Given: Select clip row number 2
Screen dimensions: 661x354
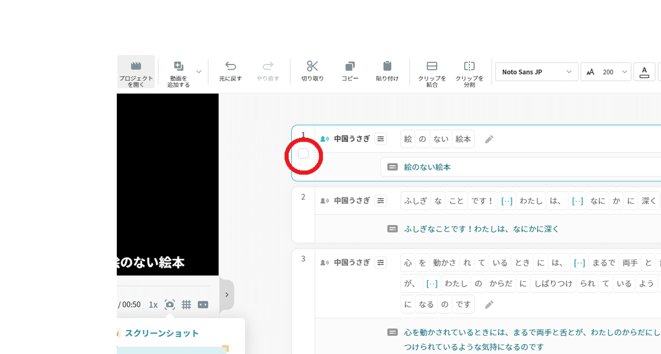Looking at the screenshot, I should [303, 197].
